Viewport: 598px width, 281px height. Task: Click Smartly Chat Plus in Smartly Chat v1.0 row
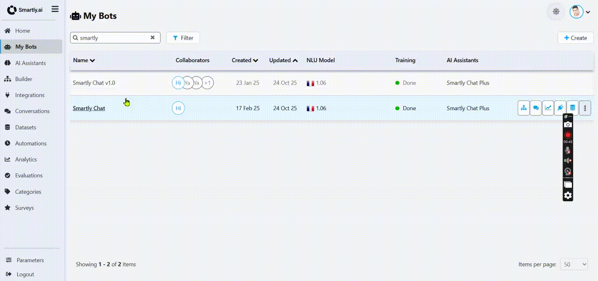pos(468,83)
